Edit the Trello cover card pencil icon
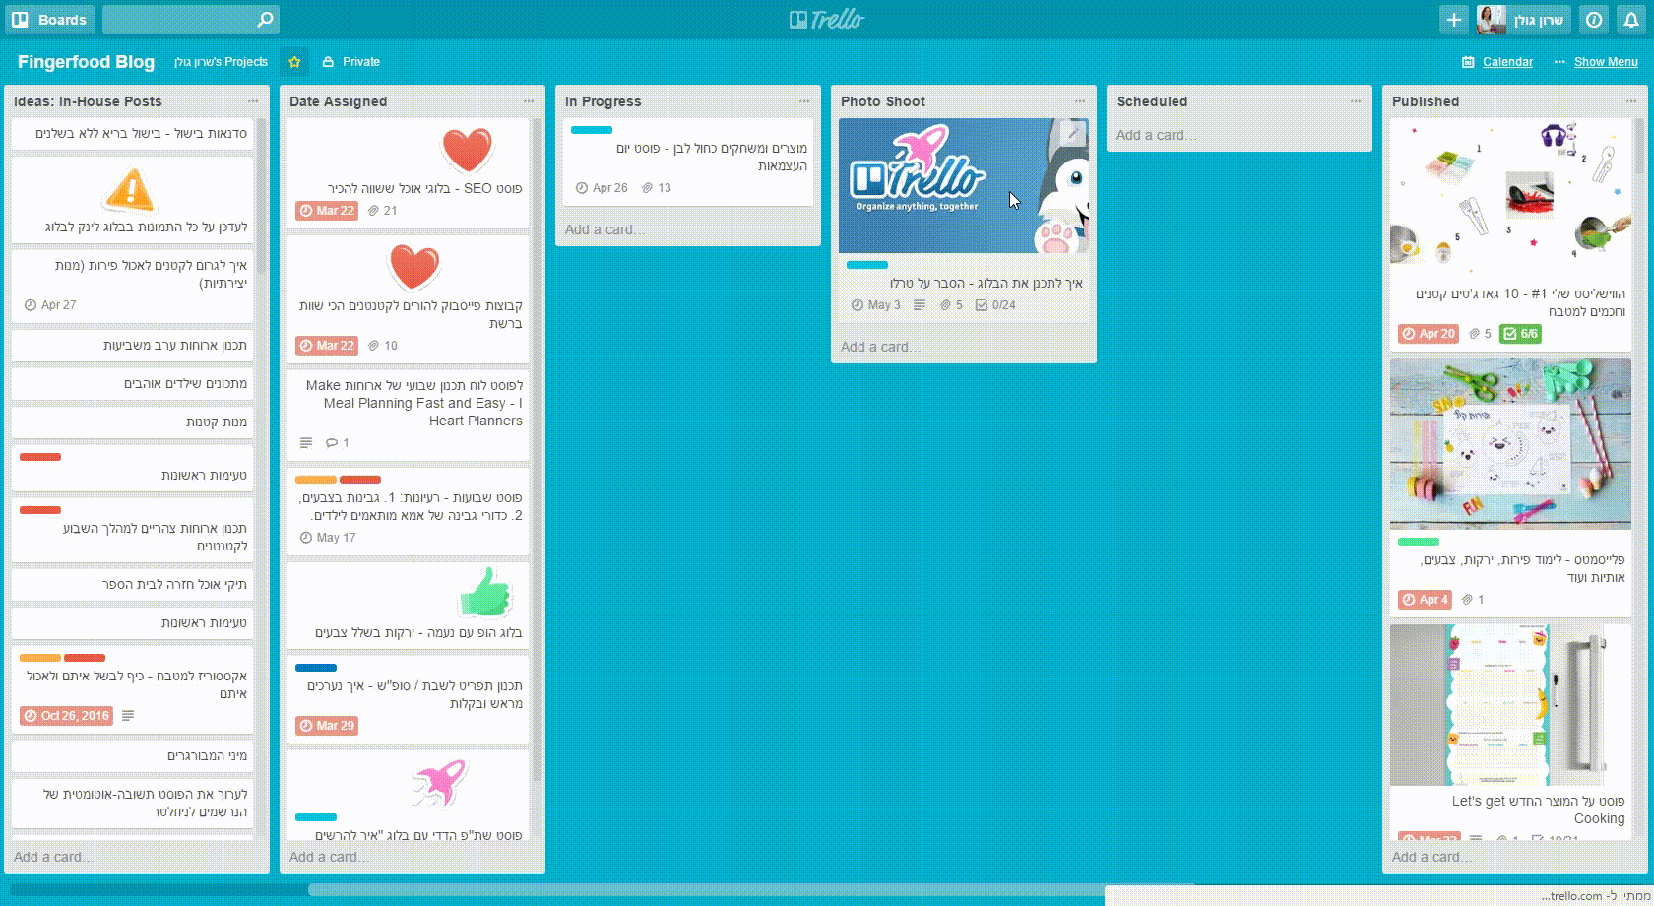 (1074, 133)
